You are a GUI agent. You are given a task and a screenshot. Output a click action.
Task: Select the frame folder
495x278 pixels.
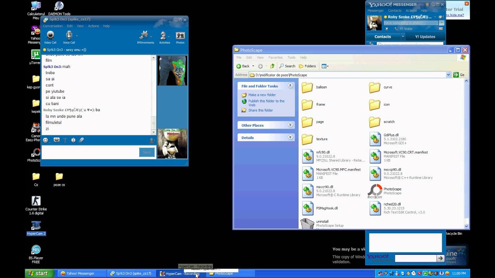pyautogui.click(x=314, y=105)
